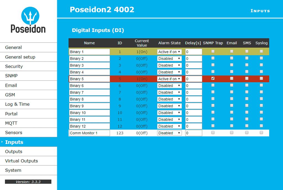Click Binary 1 current value 1(On)

point(142,52)
